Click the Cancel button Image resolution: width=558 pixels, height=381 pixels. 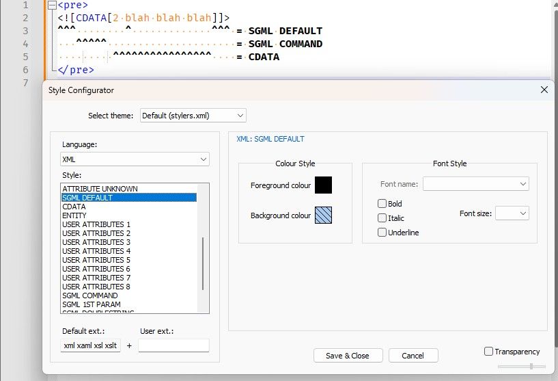(413, 355)
